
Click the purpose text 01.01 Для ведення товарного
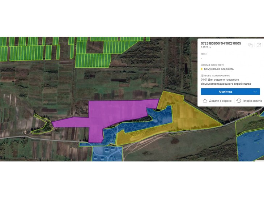[220, 80]
